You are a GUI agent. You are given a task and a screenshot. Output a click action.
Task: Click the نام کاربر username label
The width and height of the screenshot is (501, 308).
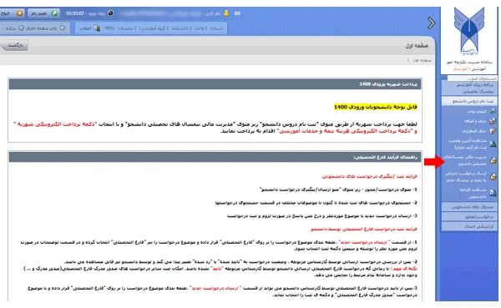coord(212,13)
